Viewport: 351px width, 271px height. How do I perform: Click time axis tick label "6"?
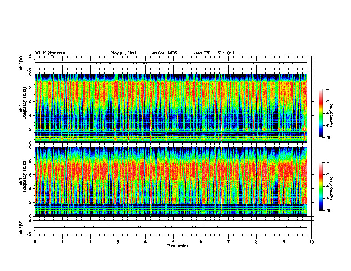(x=201, y=242)
